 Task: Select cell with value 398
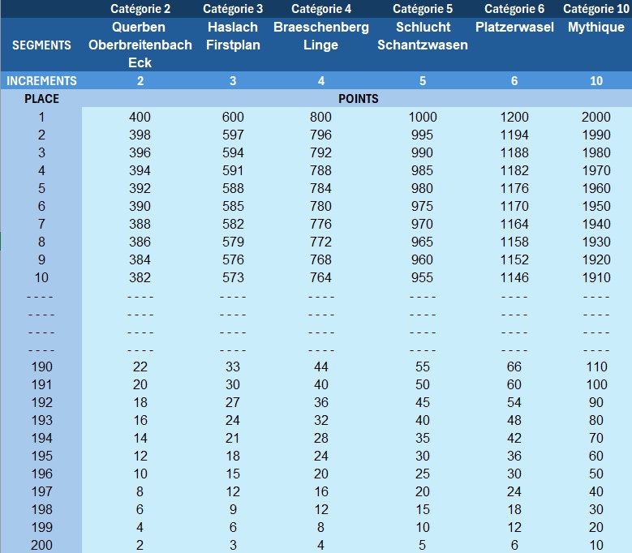(140, 135)
